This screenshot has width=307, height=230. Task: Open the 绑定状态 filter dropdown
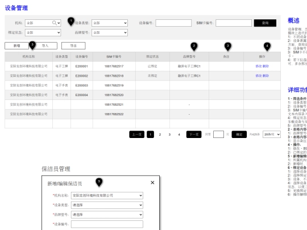click(x=43, y=32)
